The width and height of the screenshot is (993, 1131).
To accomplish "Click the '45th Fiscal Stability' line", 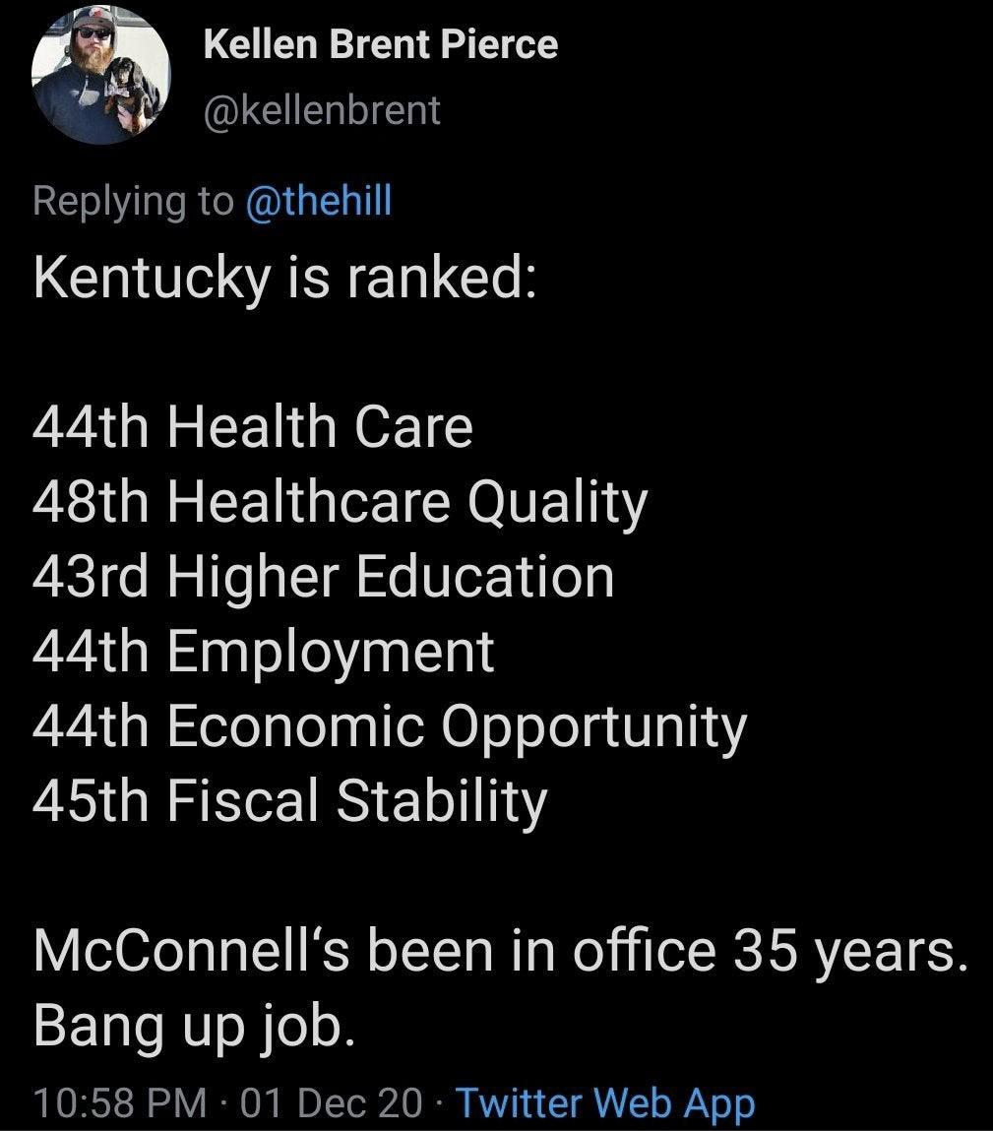I will [289, 801].
